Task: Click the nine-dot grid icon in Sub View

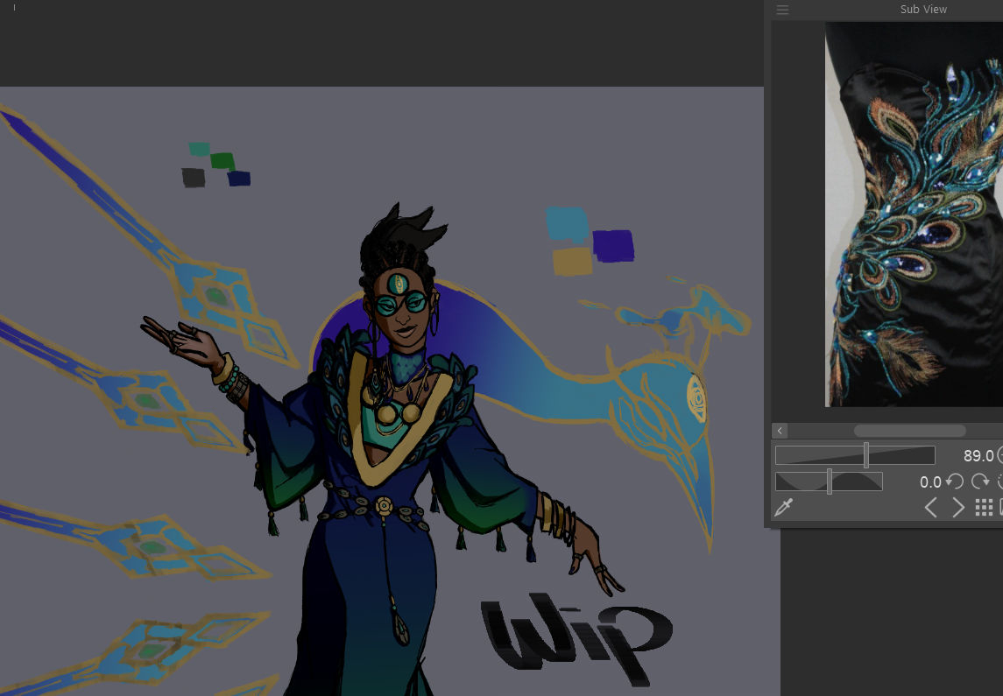Action: click(984, 508)
